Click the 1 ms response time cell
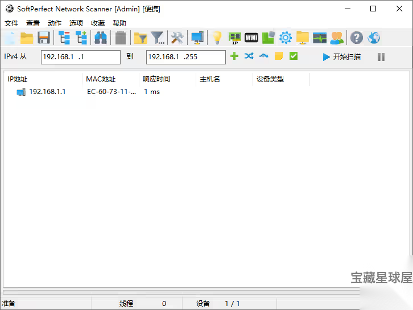This screenshot has width=413, height=310. pyautogui.click(x=152, y=92)
